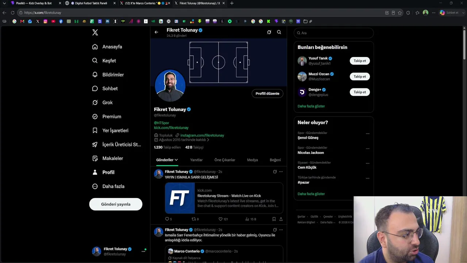Follow Denge+ with Takip et
Screen dimensions: 467x263
360,92
